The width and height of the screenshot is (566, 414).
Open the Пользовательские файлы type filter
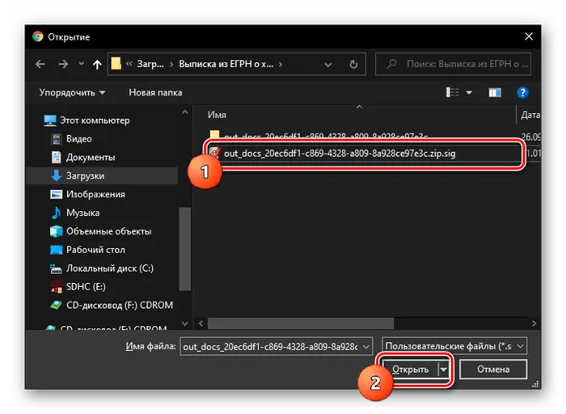454,346
